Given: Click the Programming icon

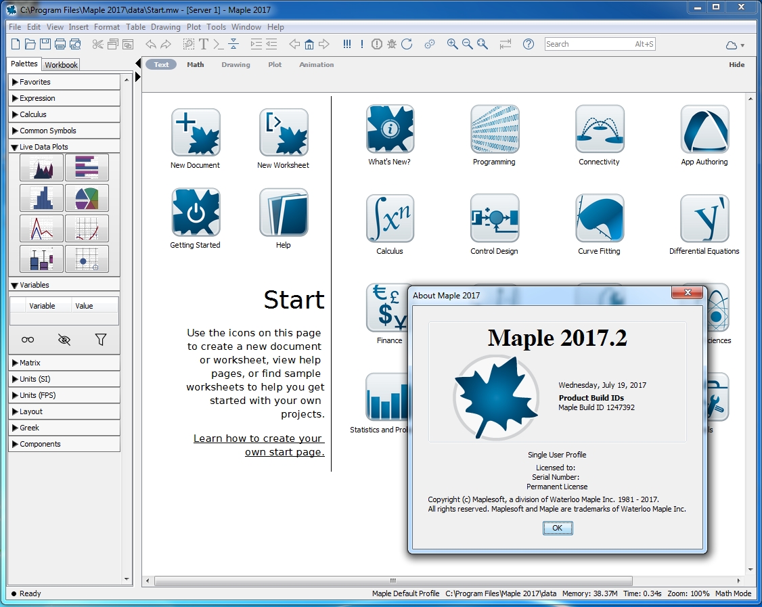Looking at the screenshot, I should coord(494,130).
